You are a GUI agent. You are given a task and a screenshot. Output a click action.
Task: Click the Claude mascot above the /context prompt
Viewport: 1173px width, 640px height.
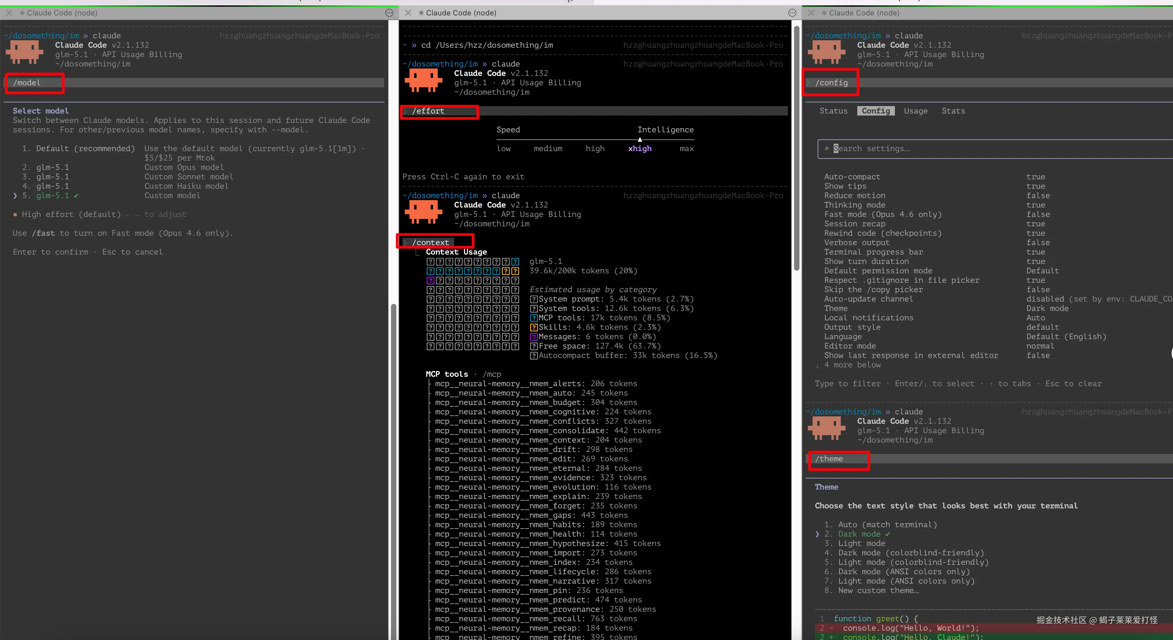pos(424,212)
